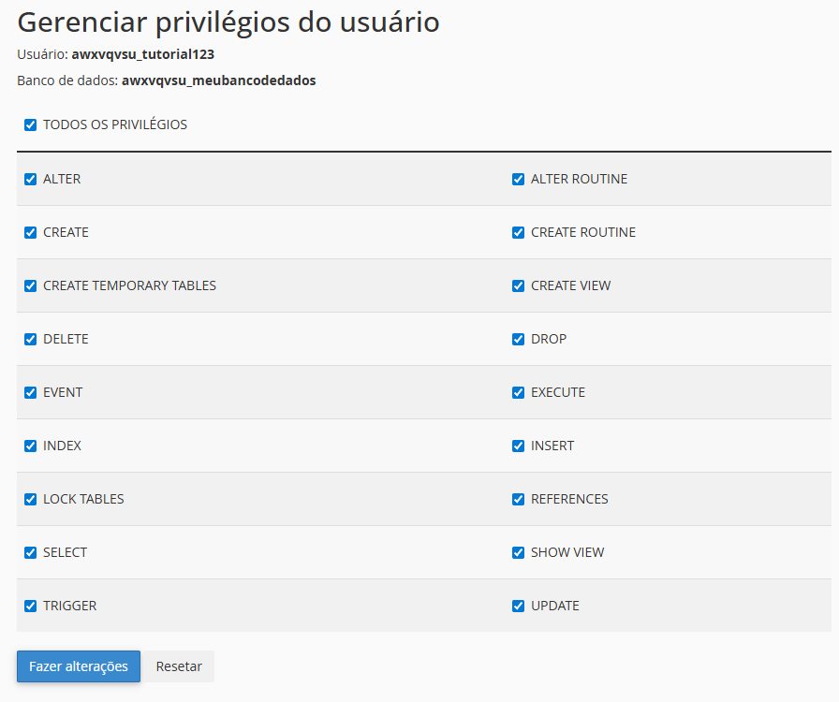839x702 pixels.
Task: Uncheck the EVENT privilege
Action: click(x=31, y=392)
